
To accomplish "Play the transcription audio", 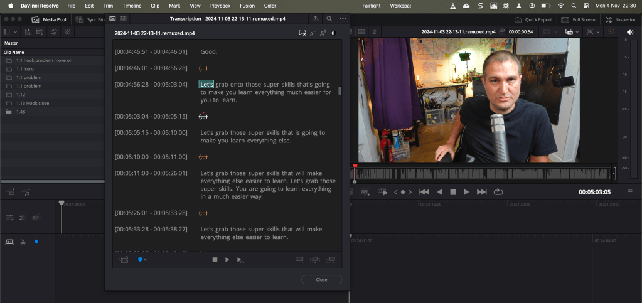I will click(227, 260).
